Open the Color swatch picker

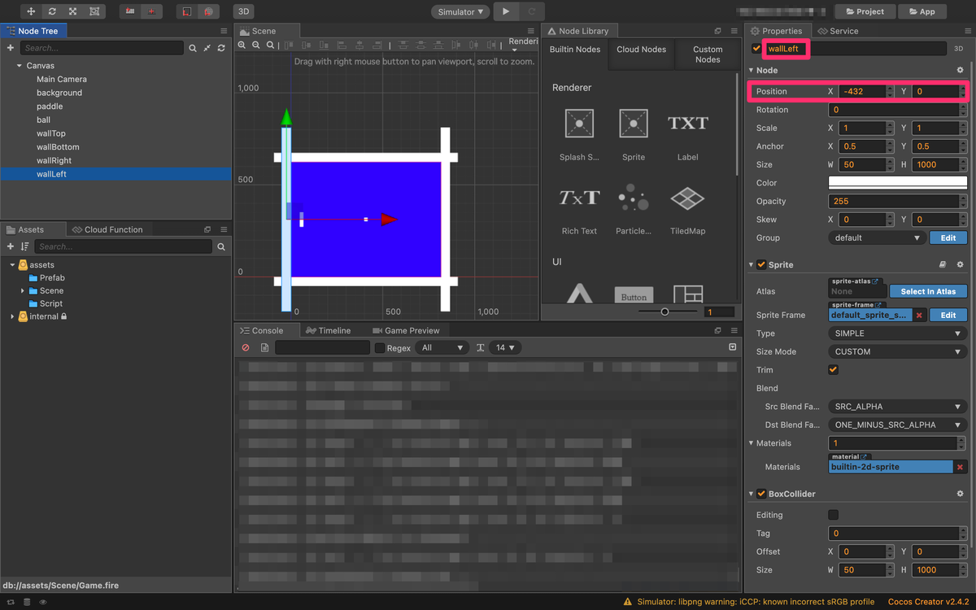coord(898,183)
